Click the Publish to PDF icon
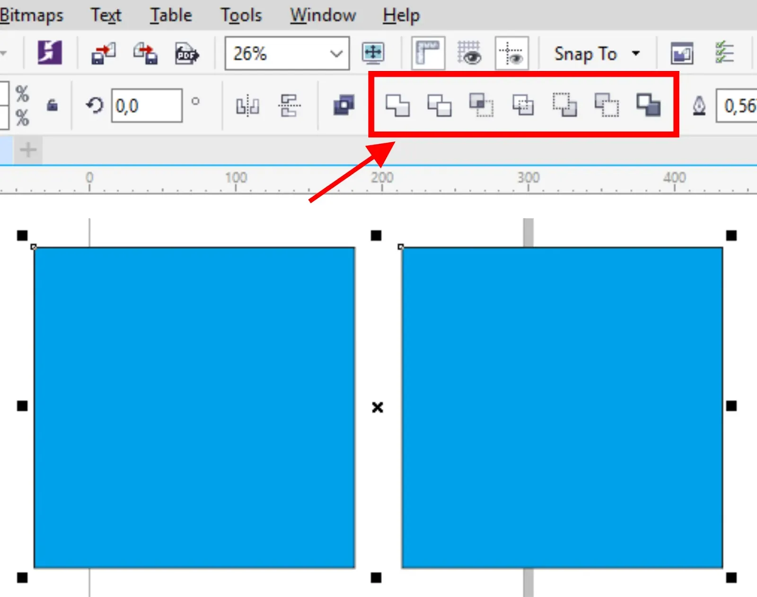This screenshot has width=757, height=597. (187, 53)
